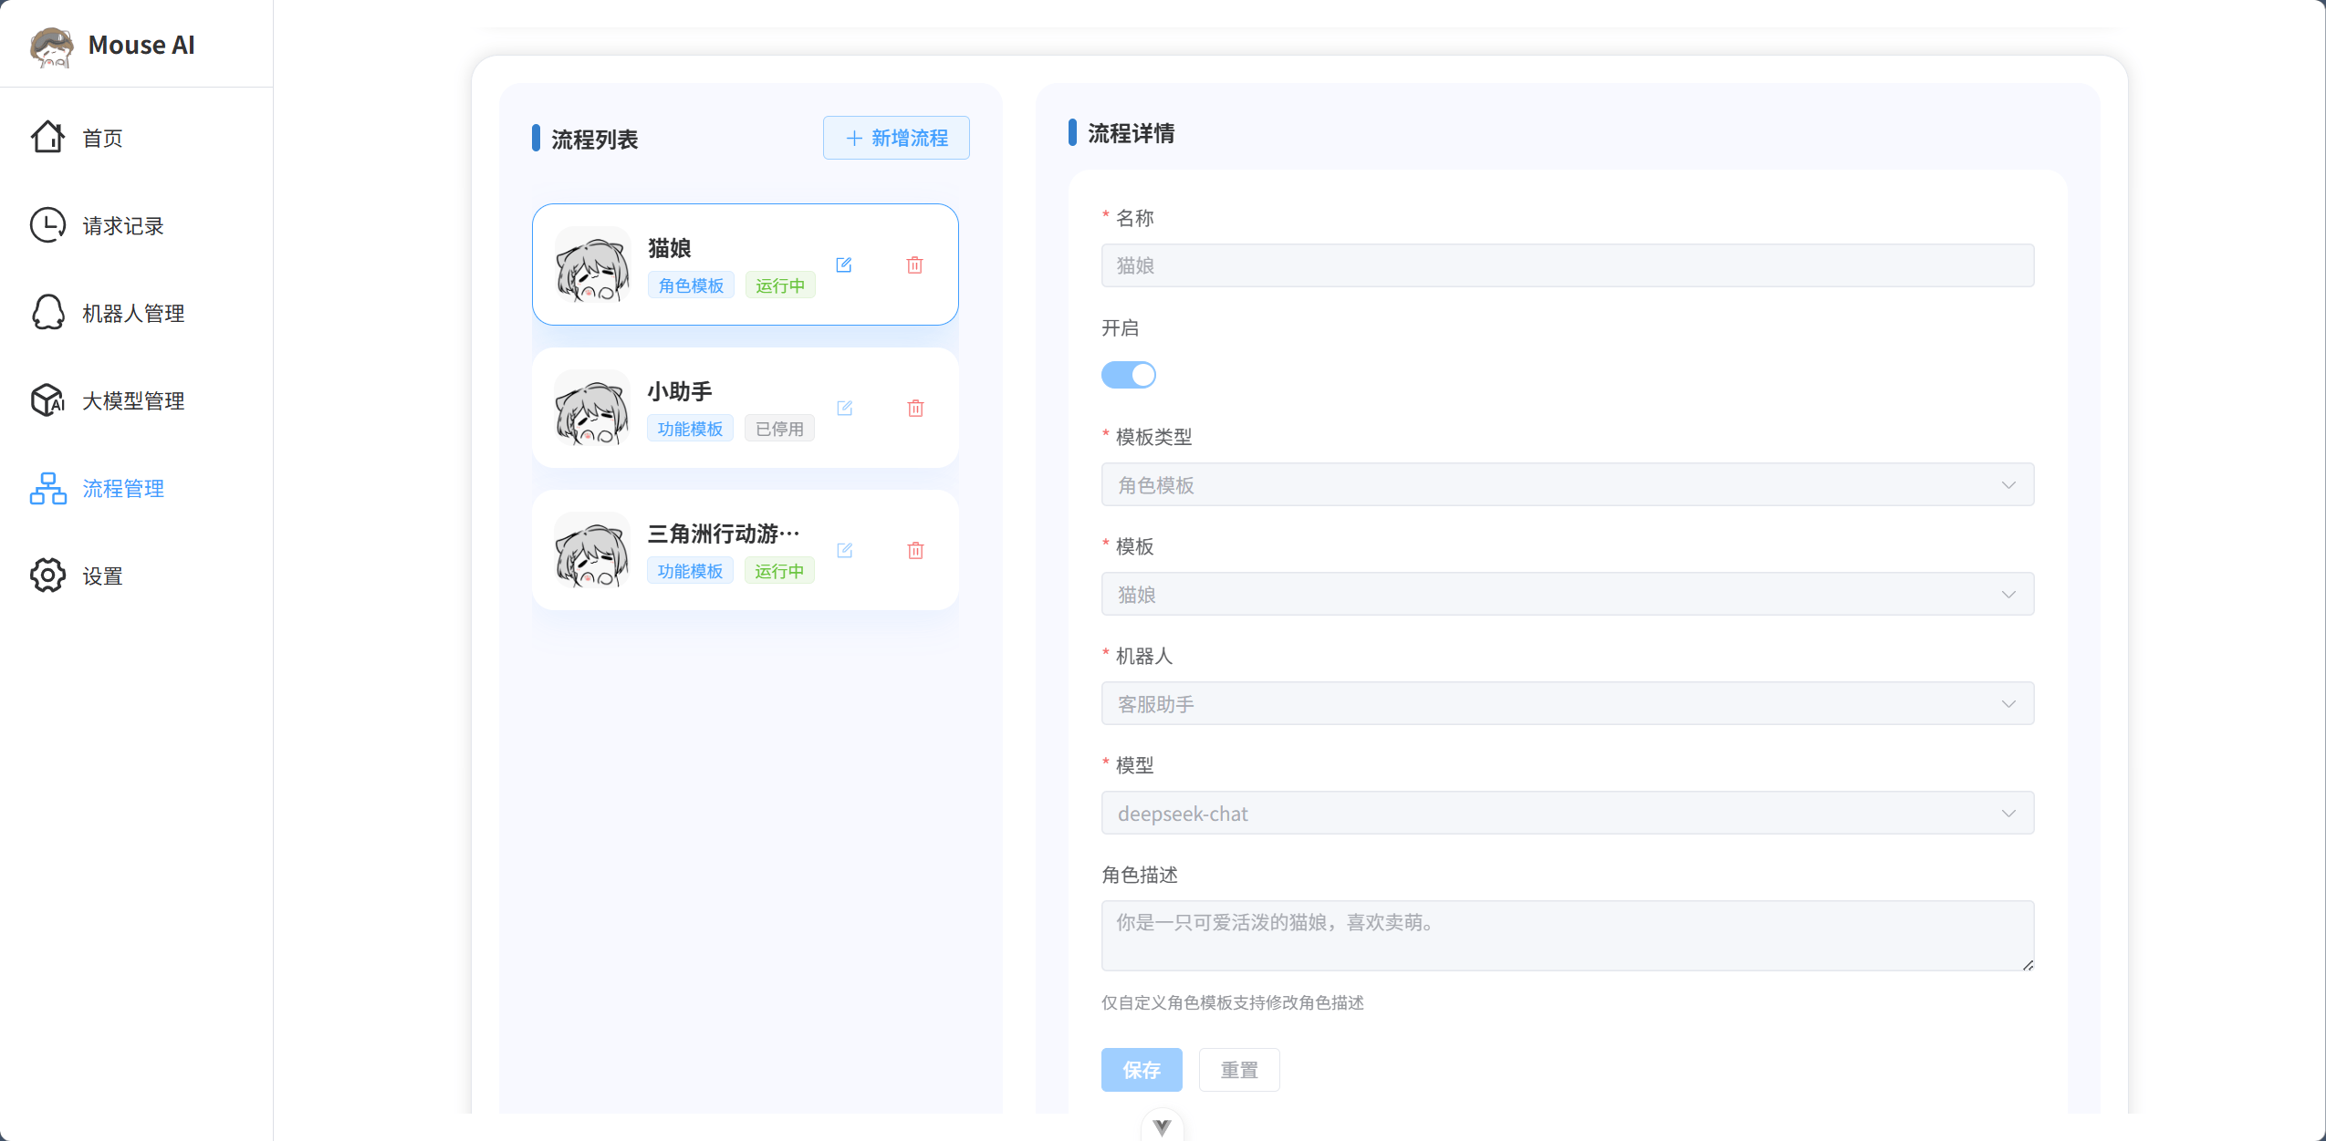Open the 机器人 dropdown showing 客服助手

(x=1567, y=703)
